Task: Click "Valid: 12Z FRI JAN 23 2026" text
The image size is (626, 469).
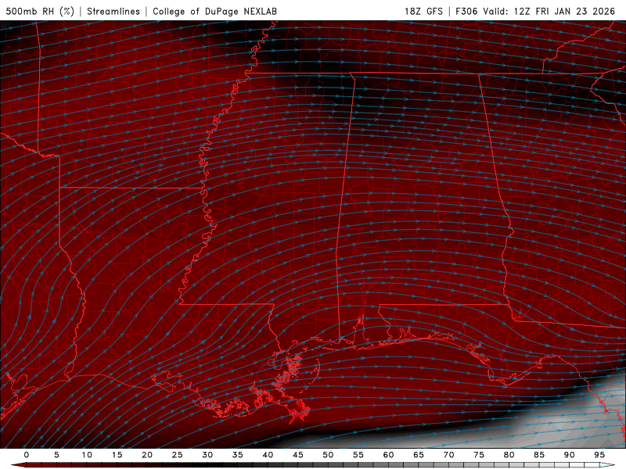Action: 549,11
